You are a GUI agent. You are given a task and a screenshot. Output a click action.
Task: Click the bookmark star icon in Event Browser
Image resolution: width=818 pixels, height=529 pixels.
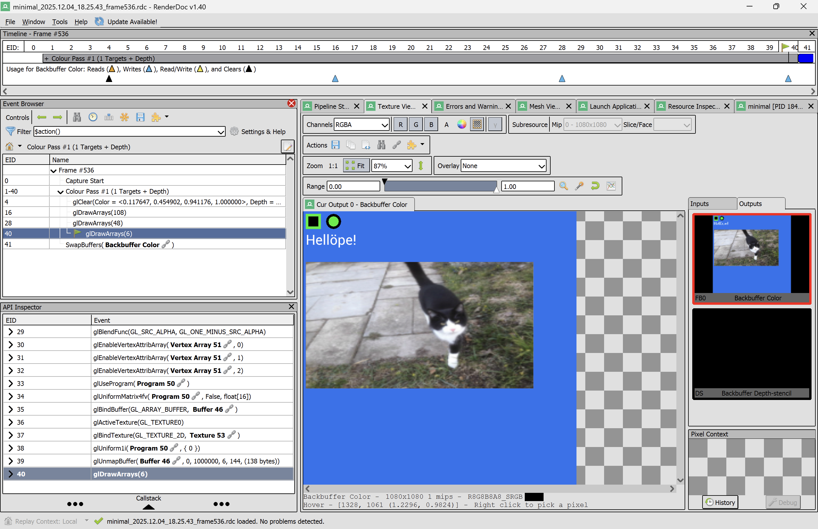[x=124, y=117]
